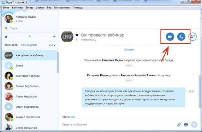Click the search magnifier icon
The image size is (202, 132).
point(6,28)
